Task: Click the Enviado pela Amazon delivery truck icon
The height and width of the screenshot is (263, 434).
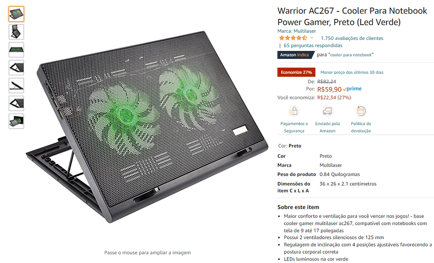Action: click(327, 111)
